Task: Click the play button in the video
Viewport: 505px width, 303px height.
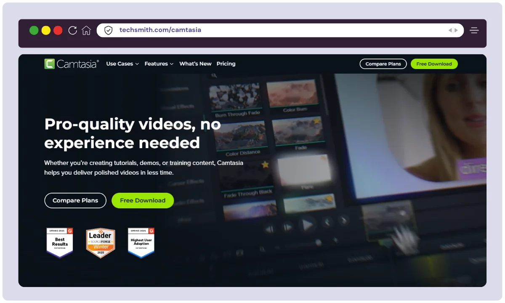Action: click(x=308, y=225)
